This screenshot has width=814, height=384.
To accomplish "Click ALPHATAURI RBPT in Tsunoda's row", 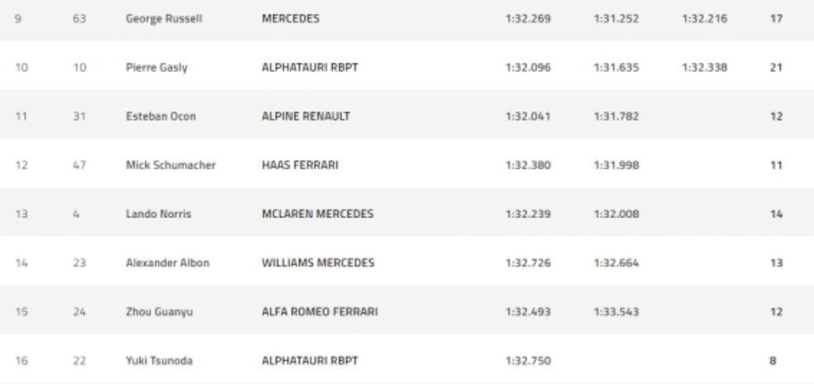I will (x=310, y=361).
